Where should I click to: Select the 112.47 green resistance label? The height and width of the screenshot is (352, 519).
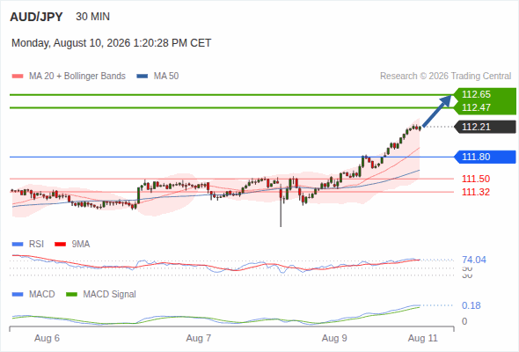point(476,107)
